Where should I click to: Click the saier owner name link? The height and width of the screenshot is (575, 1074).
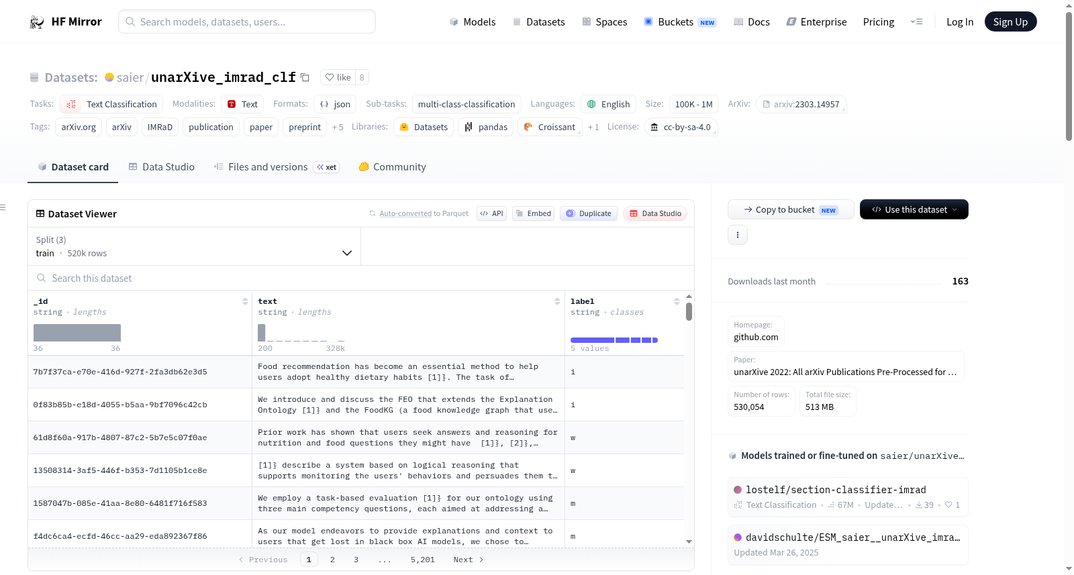click(130, 78)
